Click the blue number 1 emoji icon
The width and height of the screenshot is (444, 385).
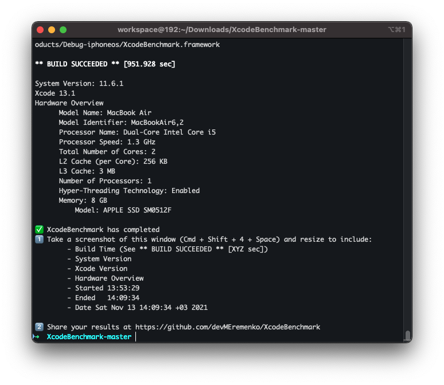pyautogui.click(x=39, y=239)
